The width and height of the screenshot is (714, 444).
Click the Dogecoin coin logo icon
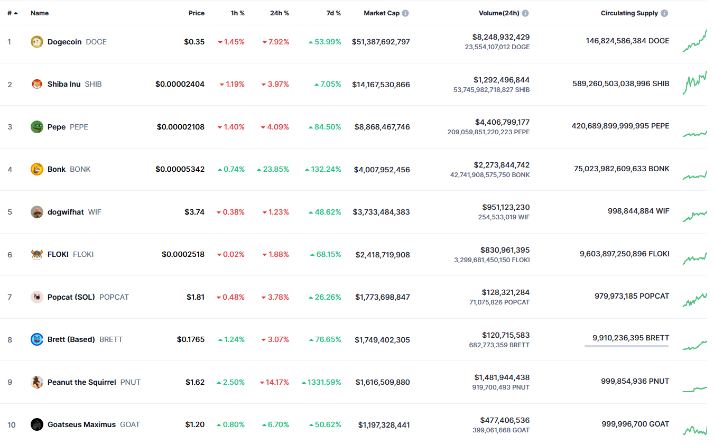[x=37, y=42]
